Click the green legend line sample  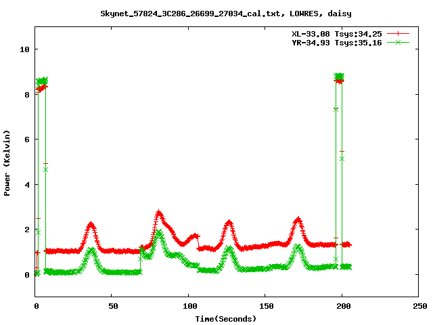coord(398,42)
